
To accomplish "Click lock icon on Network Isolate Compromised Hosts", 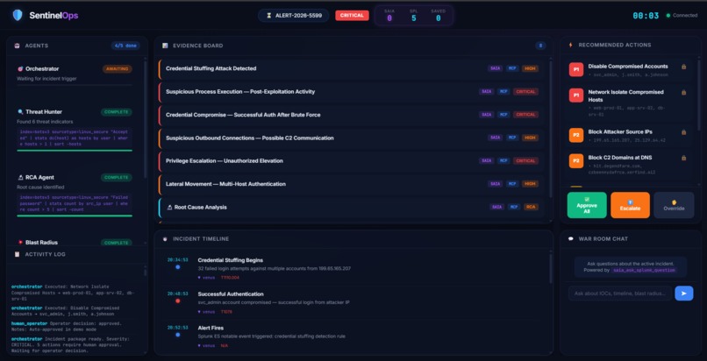I will tap(683, 92).
